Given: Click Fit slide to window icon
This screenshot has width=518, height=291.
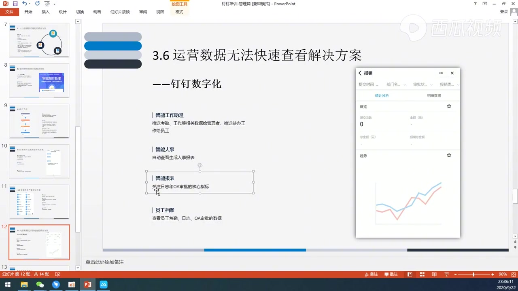Looking at the screenshot, I should (514, 274).
